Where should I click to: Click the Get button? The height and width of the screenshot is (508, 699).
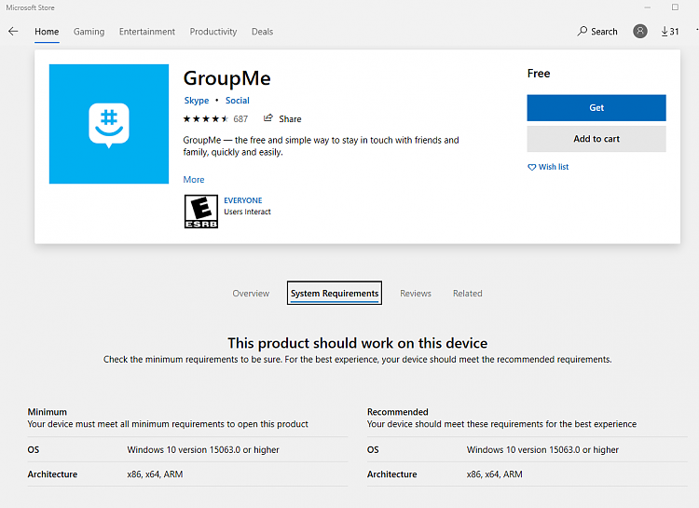click(596, 107)
